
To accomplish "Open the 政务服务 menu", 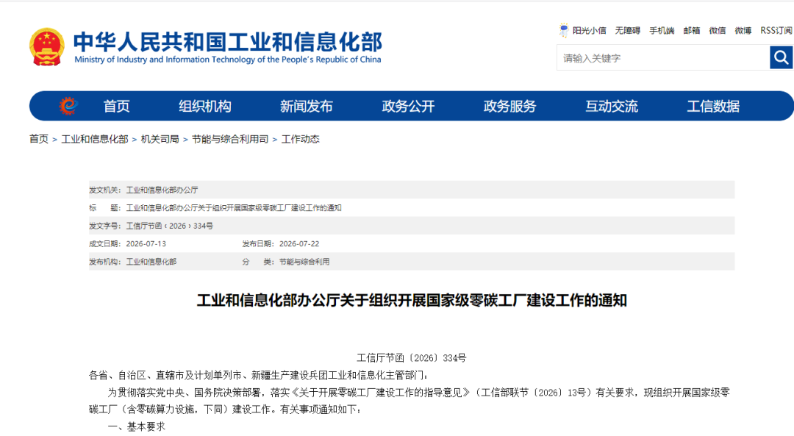I will (x=510, y=107).
